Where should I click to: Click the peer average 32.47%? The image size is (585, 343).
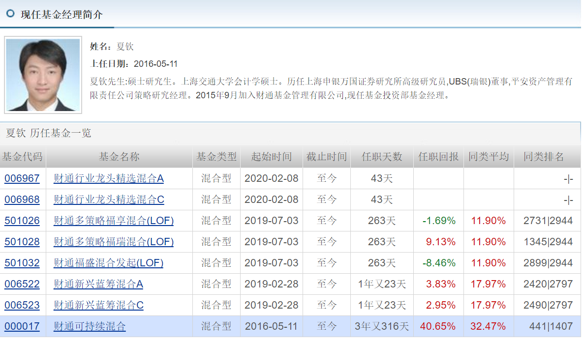point(488,327)
